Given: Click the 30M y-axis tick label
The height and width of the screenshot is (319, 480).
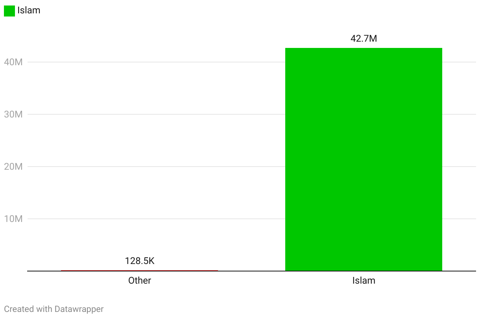Looking at the screenshot, I should coord(13,114).
